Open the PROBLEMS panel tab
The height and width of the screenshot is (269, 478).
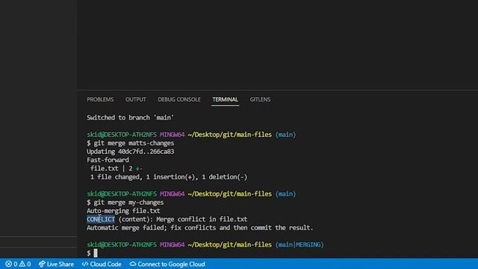point(100,99)
